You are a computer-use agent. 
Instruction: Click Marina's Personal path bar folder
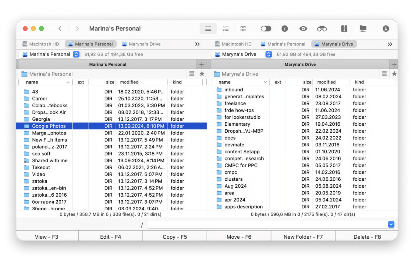pos(47,74)
